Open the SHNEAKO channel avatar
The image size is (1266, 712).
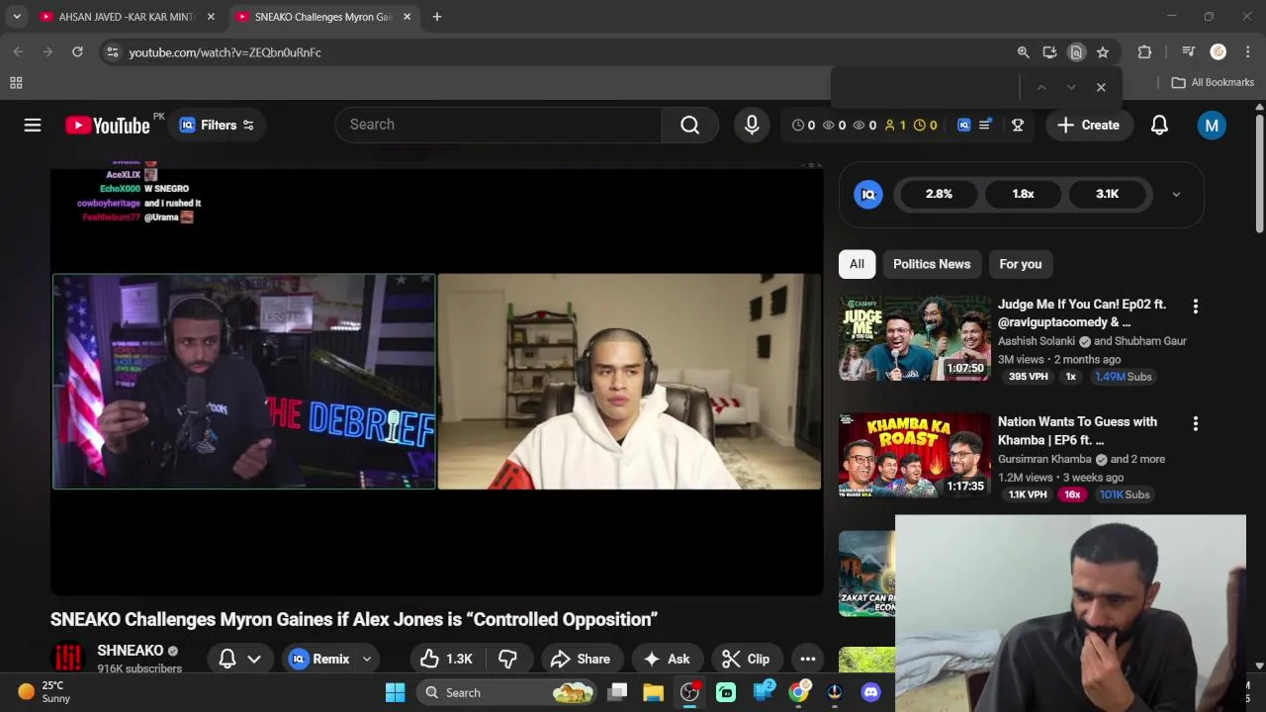point(67,659)
